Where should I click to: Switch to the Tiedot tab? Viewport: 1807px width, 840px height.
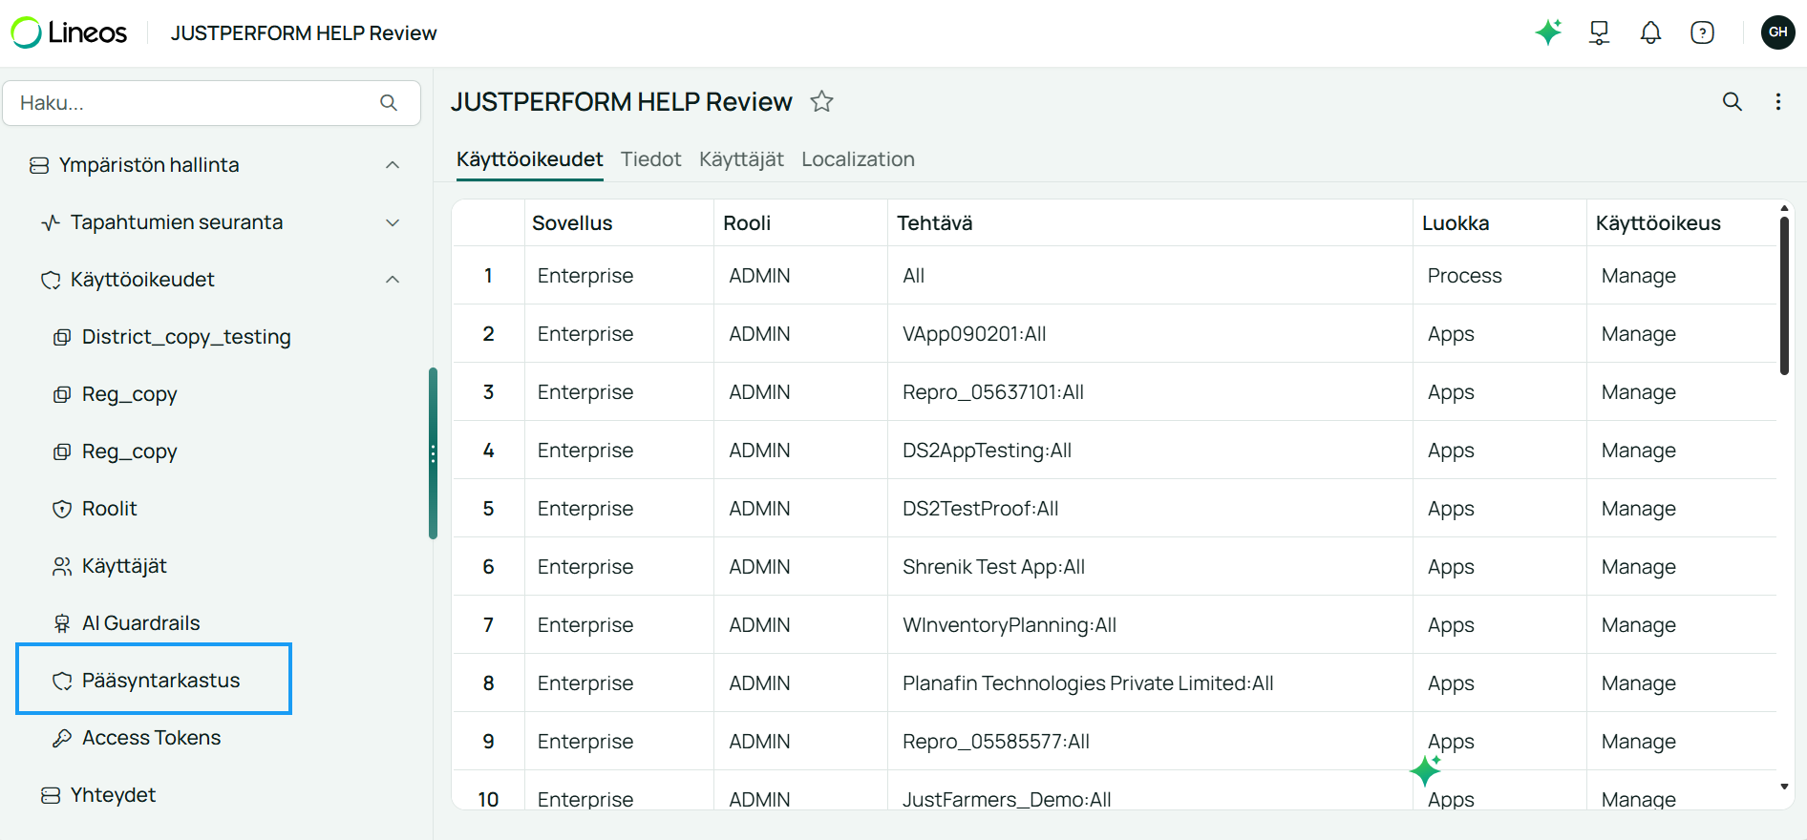pyautogui.click(x=651, y=159)
